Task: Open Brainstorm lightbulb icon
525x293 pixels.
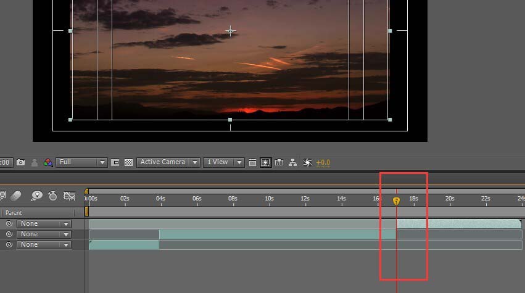Action: (x=36, y=196)
